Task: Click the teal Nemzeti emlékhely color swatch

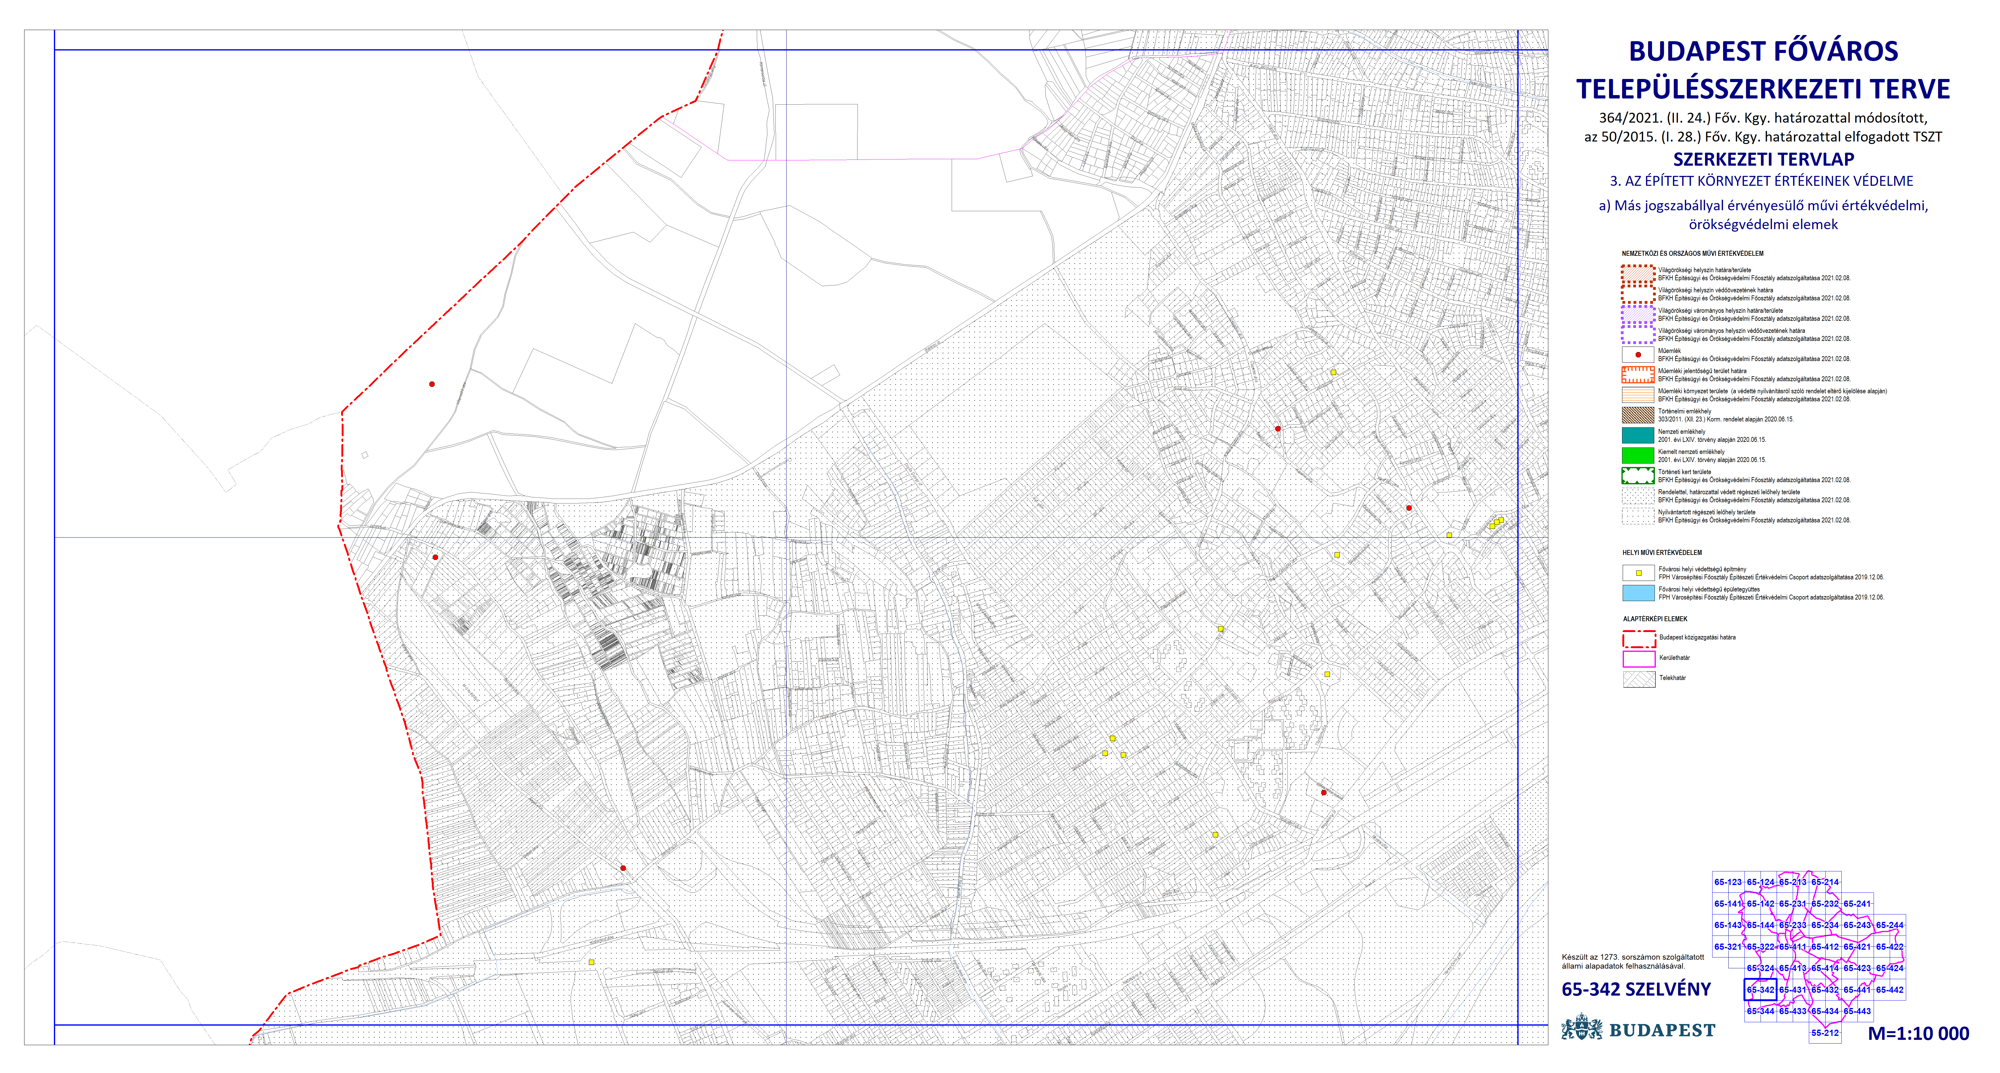Action: 1638,435
